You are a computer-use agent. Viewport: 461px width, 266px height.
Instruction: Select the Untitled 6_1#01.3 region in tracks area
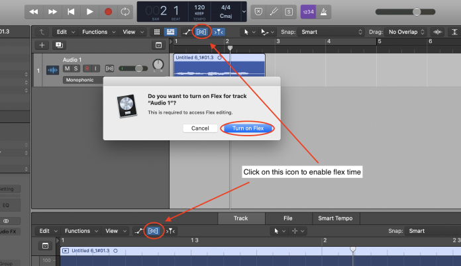tap(219, 66)
